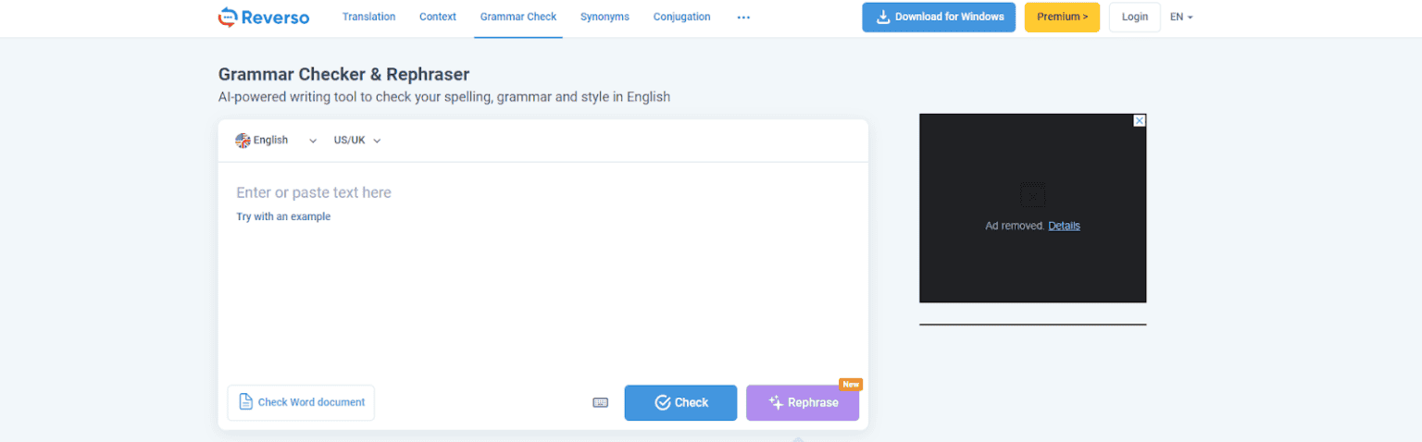Open the Synonyms tab

click(x=605, y=17)
